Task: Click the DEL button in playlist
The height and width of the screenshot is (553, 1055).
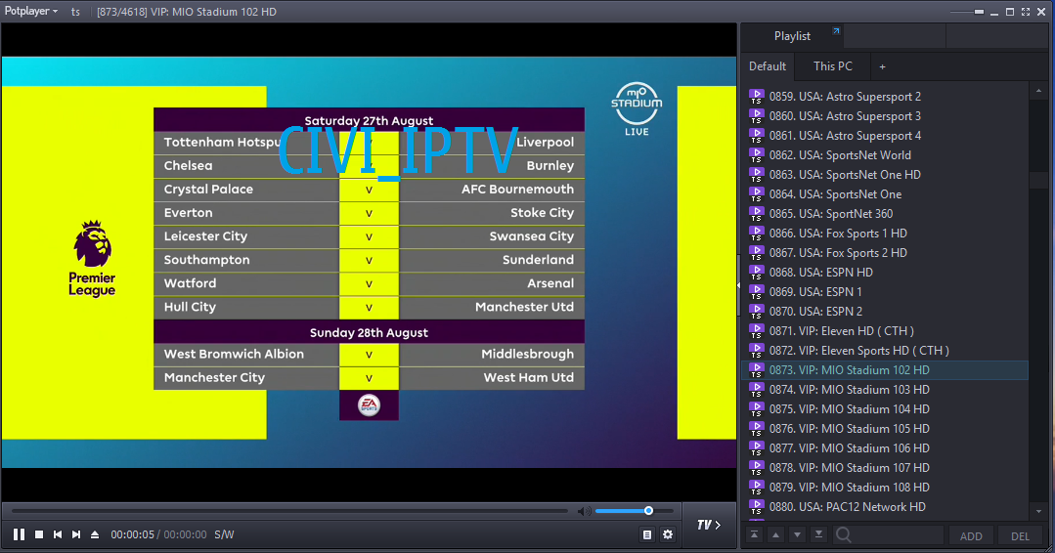Action: coord(1020,535)
